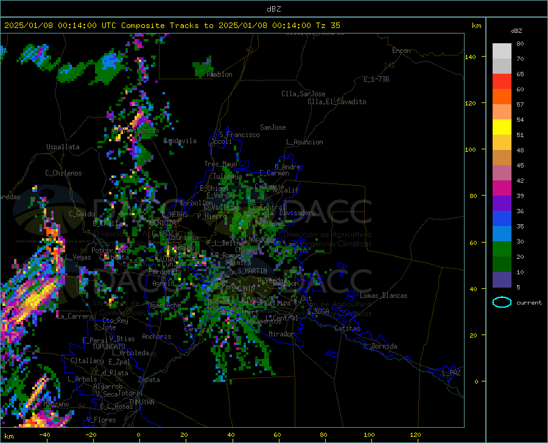The width and height of the screenshot is (548, 443).
Task: Click the Uspallata map label
Action: pos(63,147)
